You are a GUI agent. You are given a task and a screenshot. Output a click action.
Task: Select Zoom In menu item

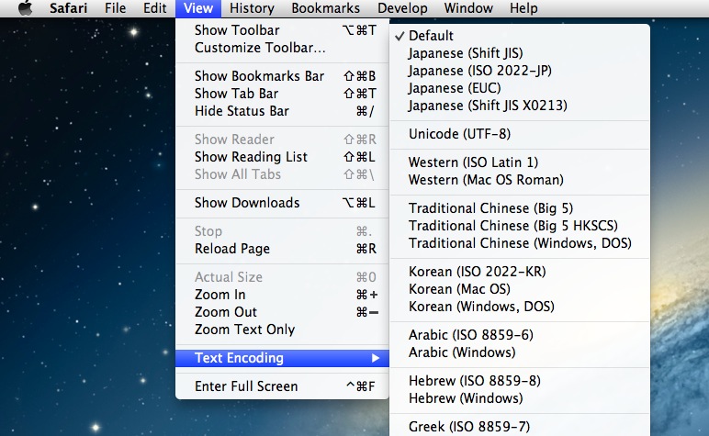282,295
